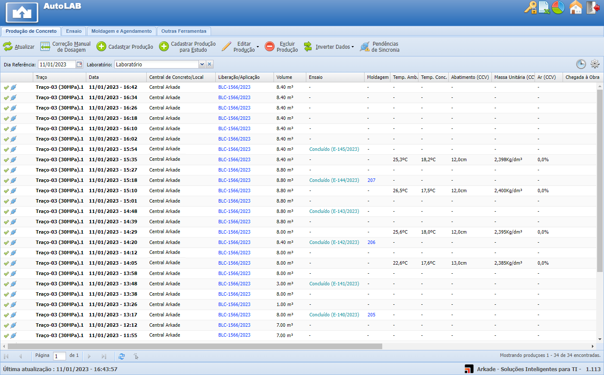Sort by the Data column header
Screen dimensions: 604x375
click(x=116, y=77)
